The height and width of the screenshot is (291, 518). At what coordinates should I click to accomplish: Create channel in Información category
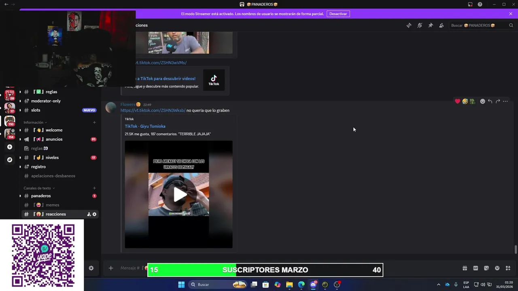[94, 122]
